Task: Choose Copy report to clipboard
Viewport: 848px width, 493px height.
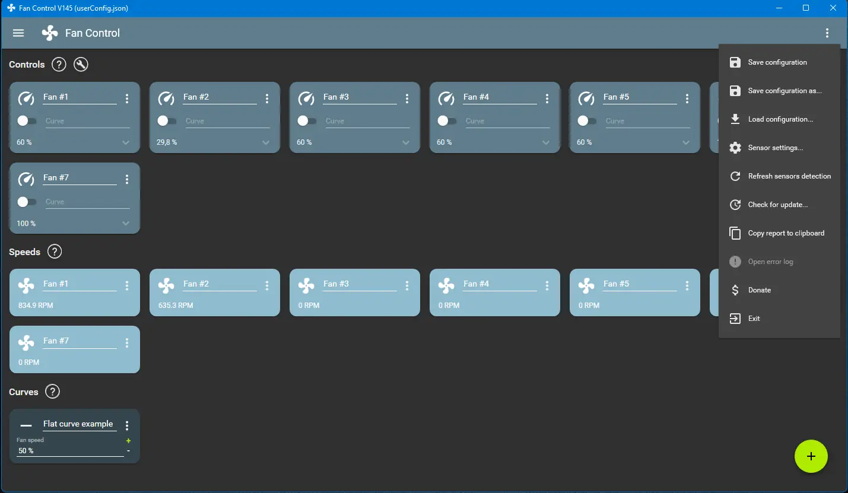Action: click(x=779, y=233)
